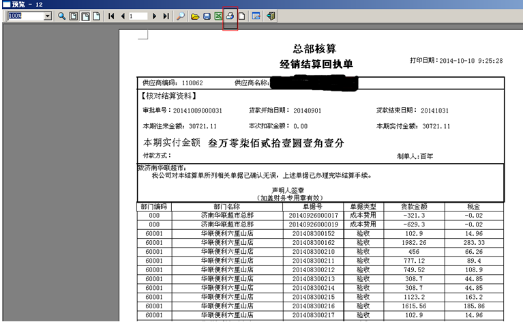Click 叁万零柒佰贰拾壹圆壹角壹分 amount text
The width and height of the screenshot is (523, 322).
276,143
